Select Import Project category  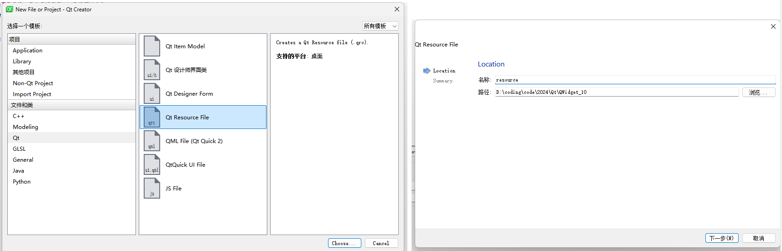tap(72, 94)
